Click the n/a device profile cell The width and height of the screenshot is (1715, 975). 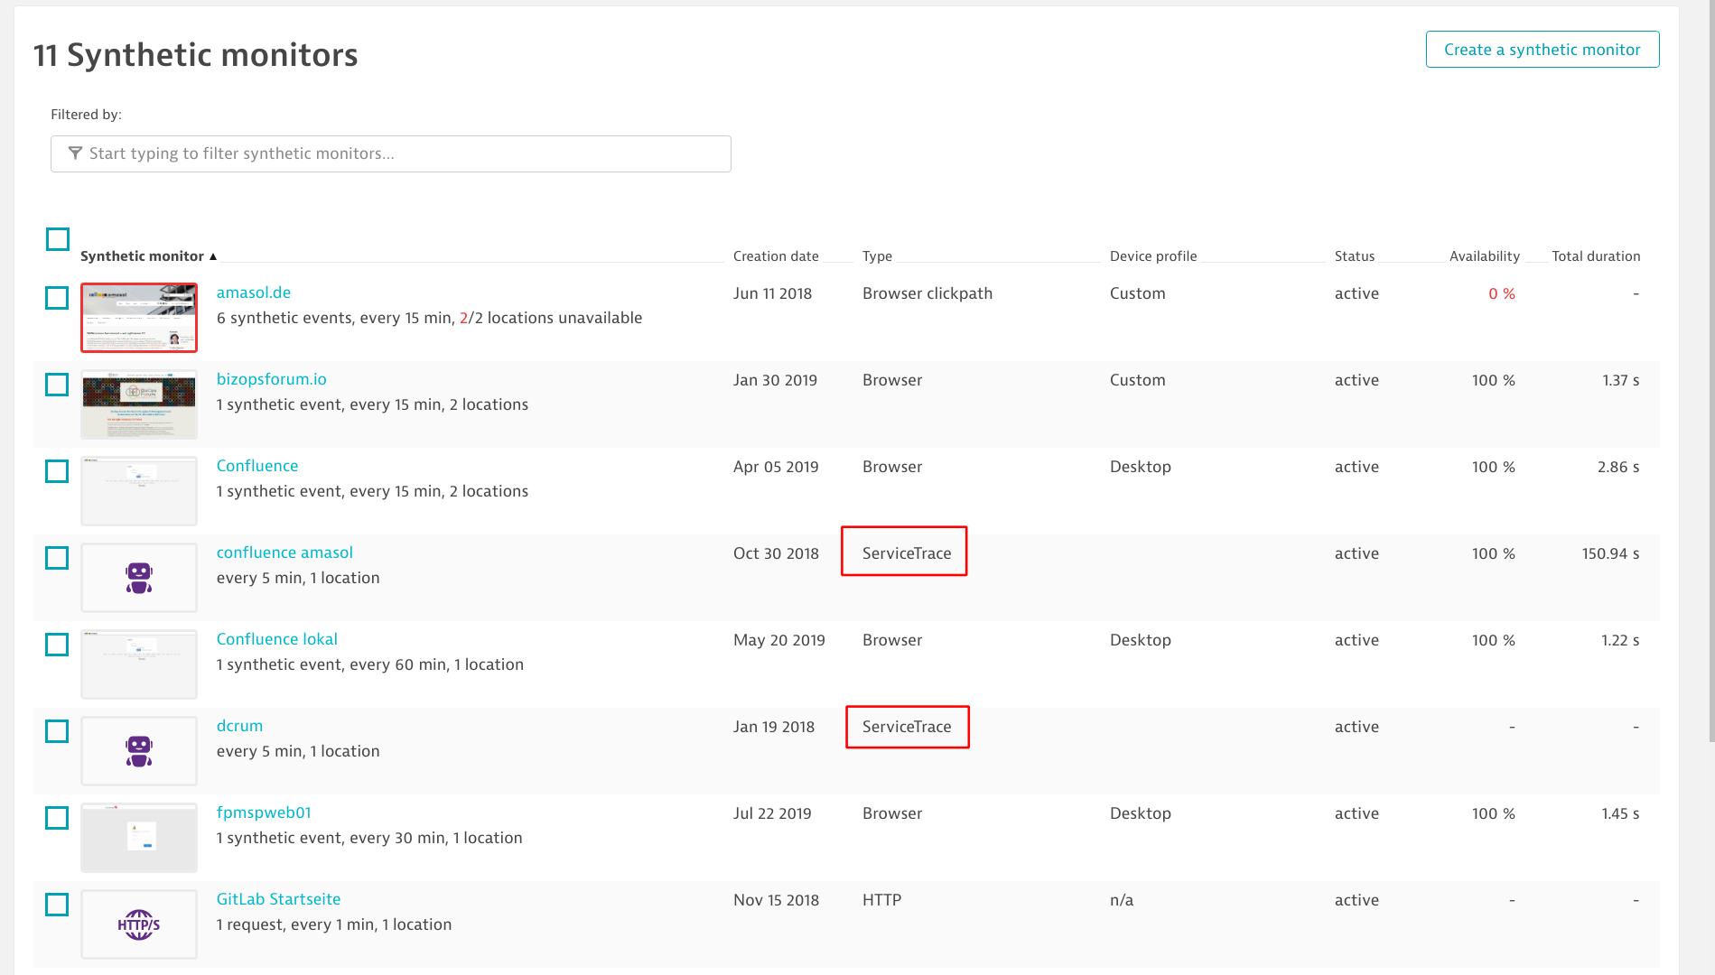tap(1122, 900)
